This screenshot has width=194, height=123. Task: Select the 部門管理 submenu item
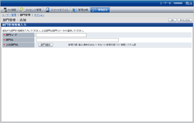25,15
